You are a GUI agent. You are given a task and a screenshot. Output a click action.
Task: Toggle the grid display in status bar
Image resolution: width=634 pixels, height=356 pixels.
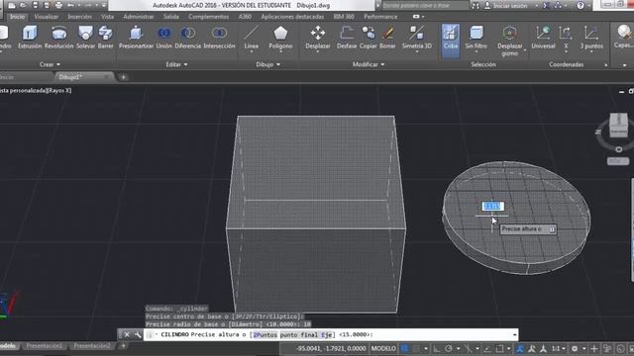pos(405,348)
